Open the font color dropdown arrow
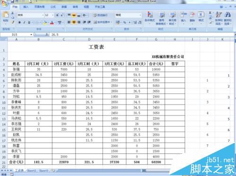 [55, 23]
